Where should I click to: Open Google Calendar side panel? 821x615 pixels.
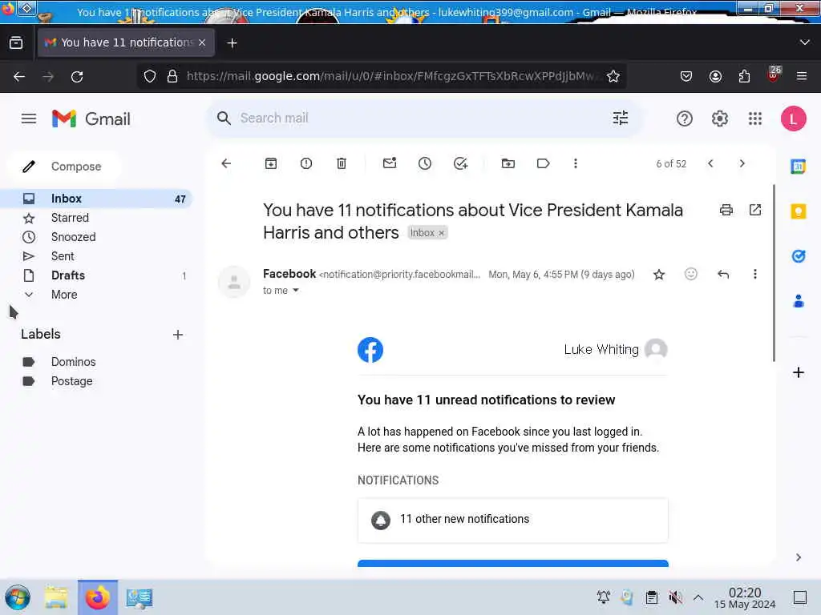pyautogui.click(x=798, y=167)
